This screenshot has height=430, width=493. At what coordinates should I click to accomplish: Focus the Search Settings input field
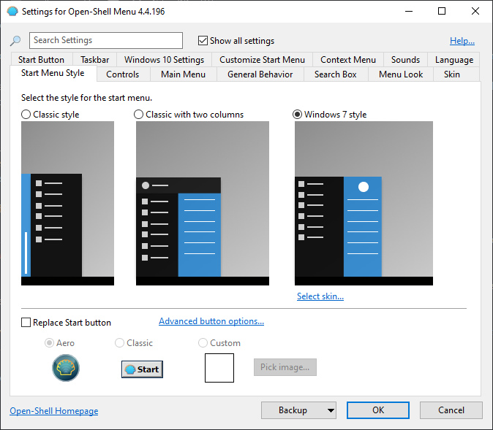(106, 40)
